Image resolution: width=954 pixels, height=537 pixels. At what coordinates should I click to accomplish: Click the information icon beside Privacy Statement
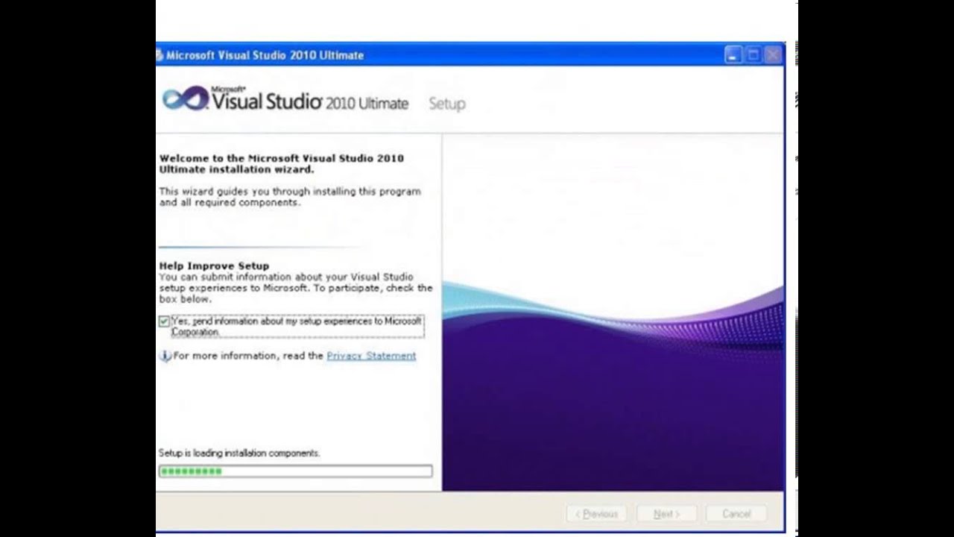click(165, 357)
